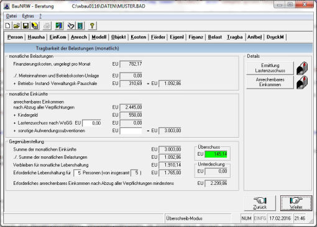Switch to the Tragba tab
Viewport: 317px width, 227px height.
point(235,37)
